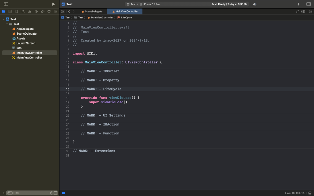Viewport: 314px width, 196px height.
Task: Click the plus Library button
Action: tap(298, 4)
